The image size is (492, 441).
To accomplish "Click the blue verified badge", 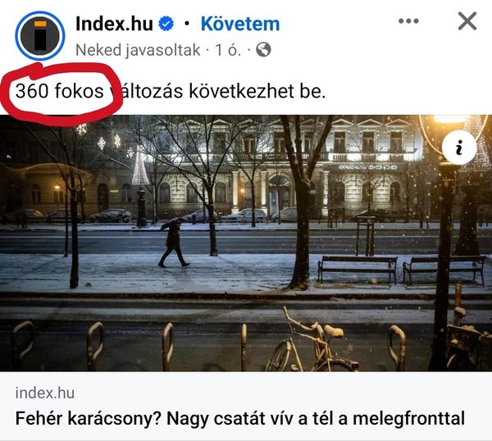I will point(166,24).
